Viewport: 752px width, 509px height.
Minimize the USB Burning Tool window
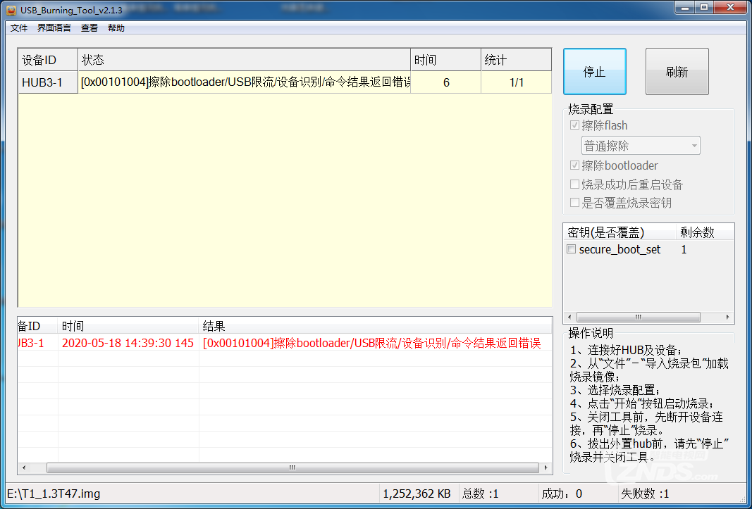(x=685, y=8)
